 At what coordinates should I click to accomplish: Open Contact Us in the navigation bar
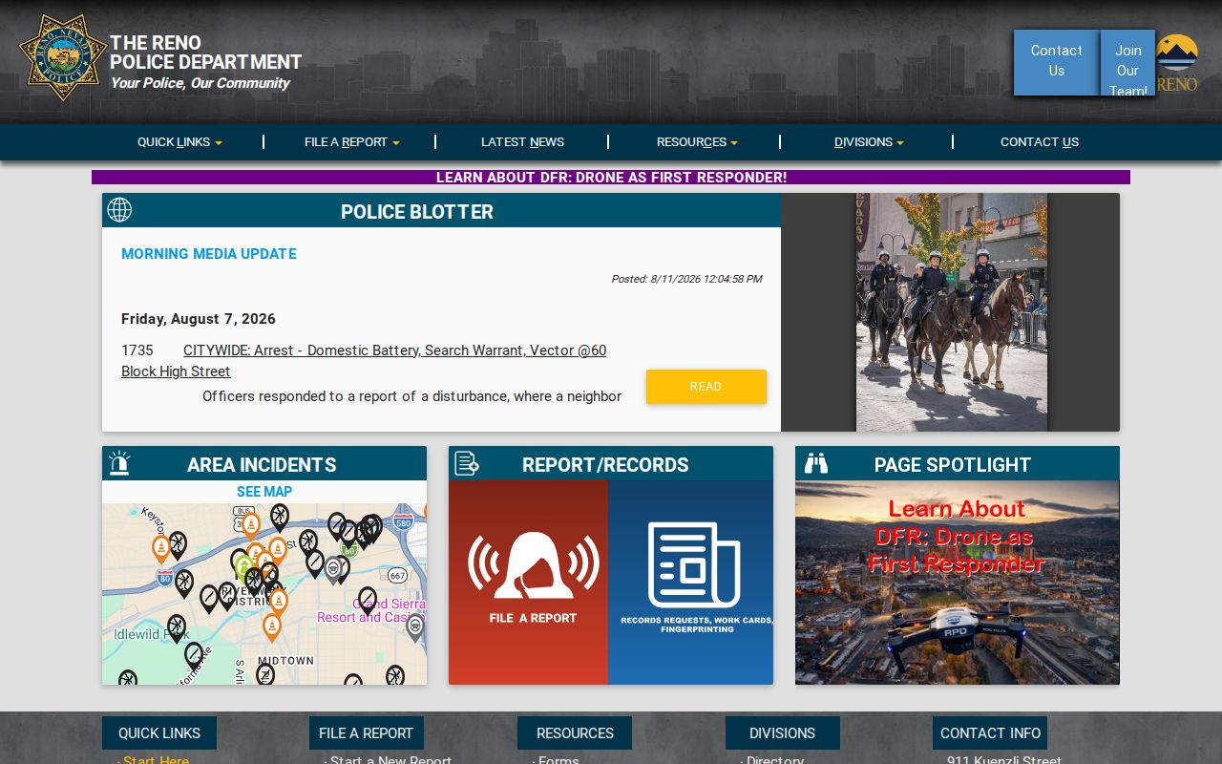1040,142
